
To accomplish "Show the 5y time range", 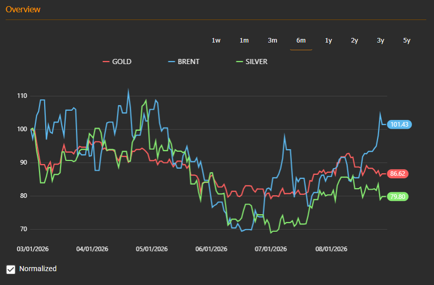I will 407,40.
